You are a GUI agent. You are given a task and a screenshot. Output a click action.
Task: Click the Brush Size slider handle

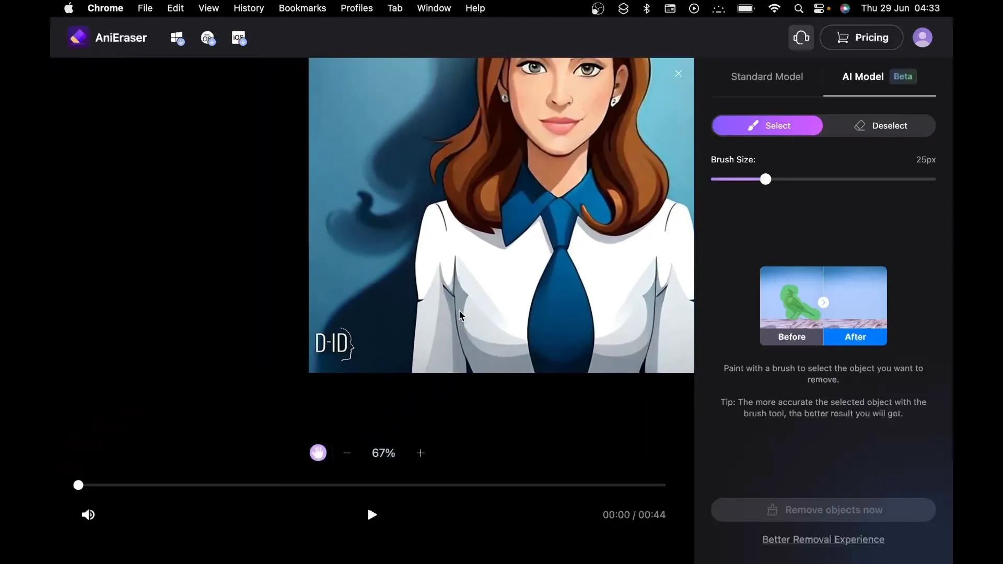tap(765, 179)
